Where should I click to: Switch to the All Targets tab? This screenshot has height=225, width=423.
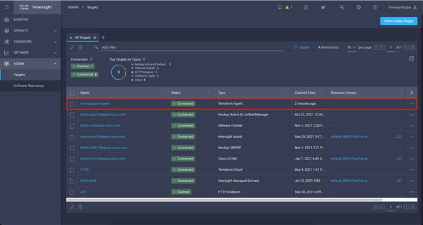[83, 38]
